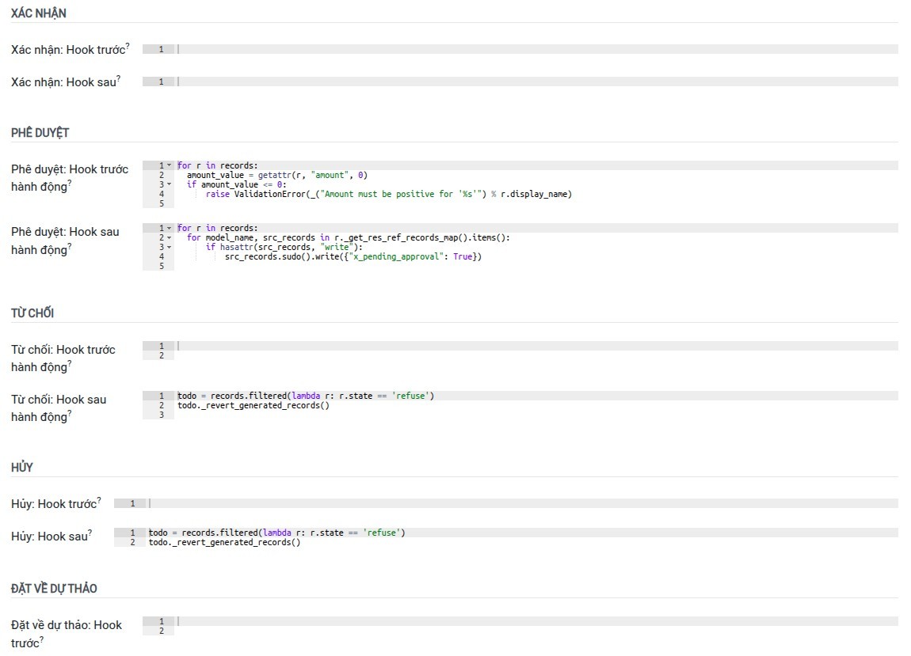Viewport: 911px width, 656px height.
Task: Show tooltip mark for Phê duyệt: Hook sau hành động
Action: [70, 245]
